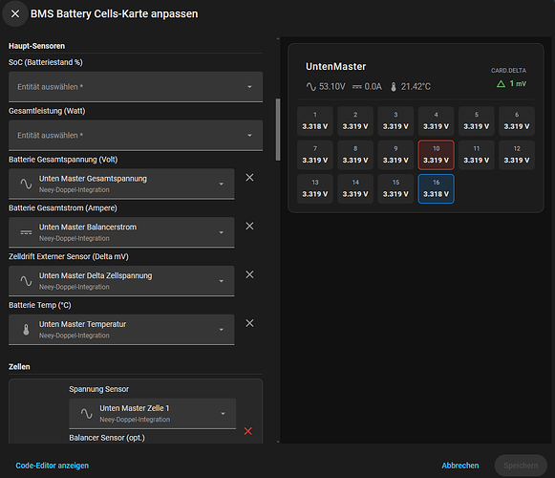Select cell 2 tile in preview

coord(355,120)
